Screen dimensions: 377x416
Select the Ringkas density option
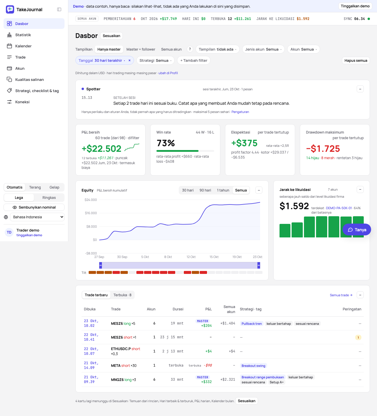49,198
